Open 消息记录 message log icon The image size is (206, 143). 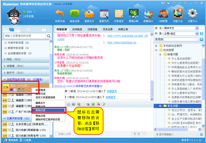pos(74,14)
